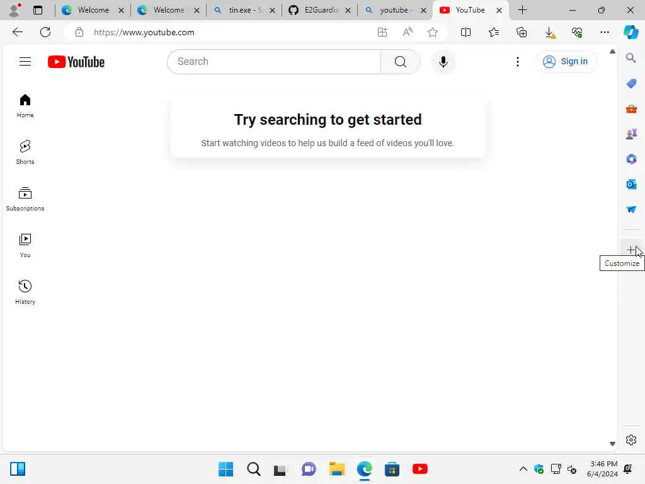Image resolution: width=645 pixels, height=484 pixels.
Task: Open the You section in the sidebar
Action: 25,245
